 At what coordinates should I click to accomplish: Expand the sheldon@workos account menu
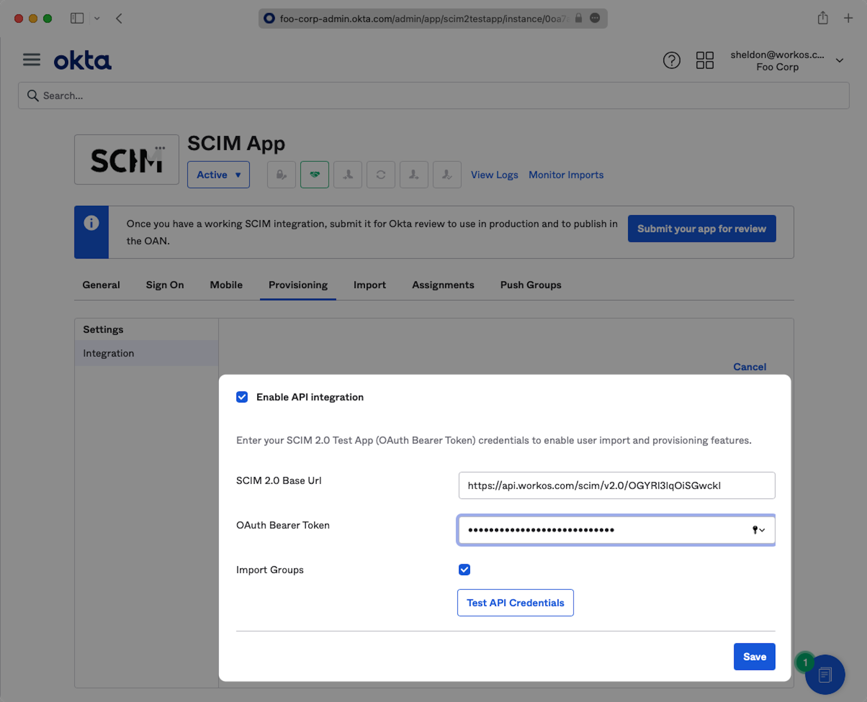pyautogui.click(x=839, y=60)
